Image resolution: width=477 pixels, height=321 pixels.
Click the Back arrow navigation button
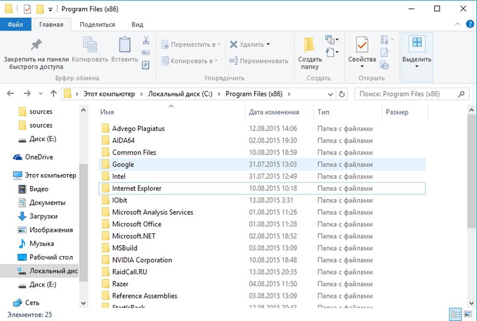(x=10, y=93)
